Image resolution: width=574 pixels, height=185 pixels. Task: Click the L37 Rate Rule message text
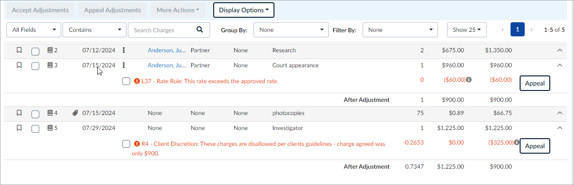pyautogui.click(x=210, y=81)
